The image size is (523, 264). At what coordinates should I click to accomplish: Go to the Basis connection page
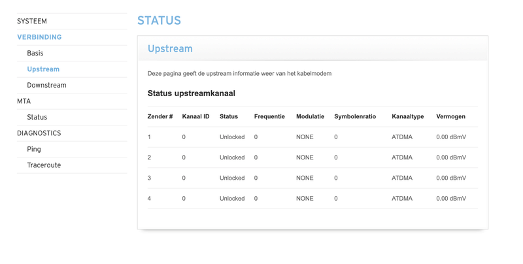pyautogui.click(x=35, y=53)
